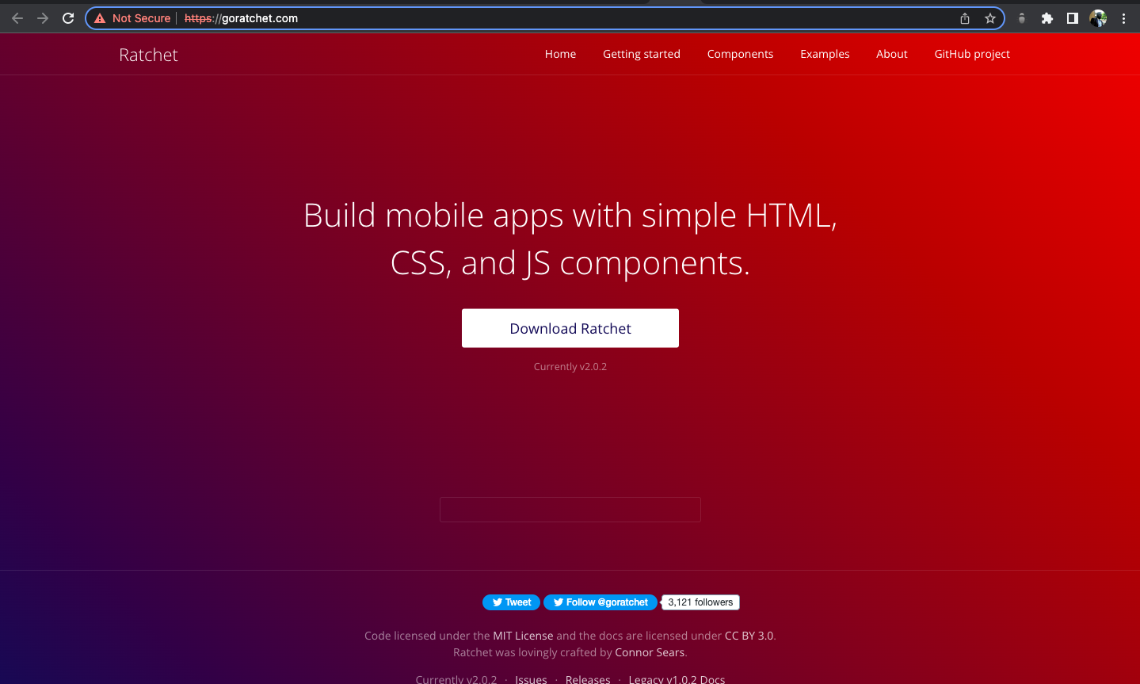Click the empty box below the download section
The image size is (1140, 684).
[x=570, y=510]
